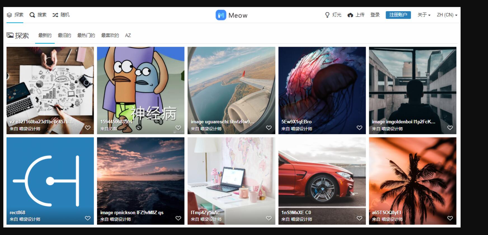
Task: Open the ZH (CN) language dropdown
Action: coord(447,15)
